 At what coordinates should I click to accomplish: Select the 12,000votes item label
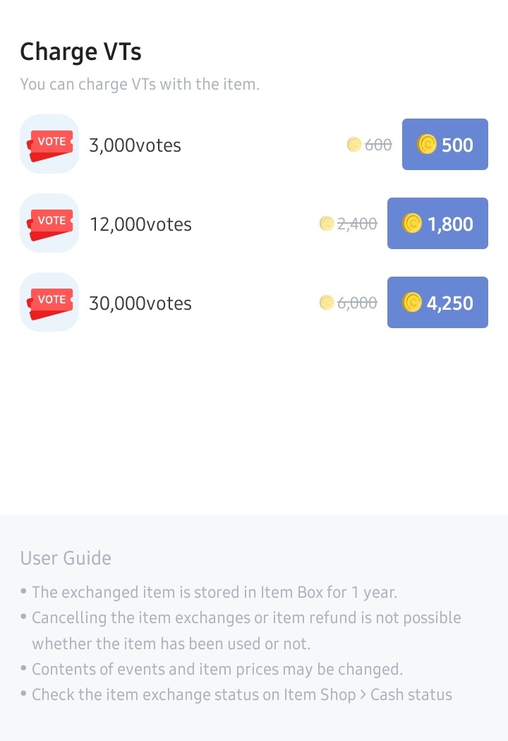pos(140,224)
